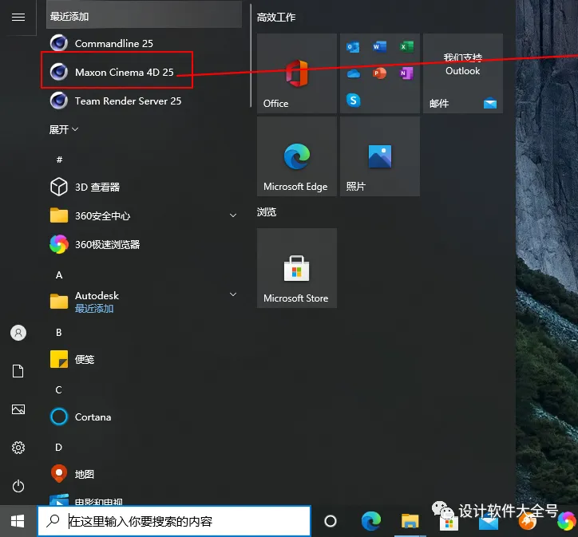Viewport: 578px width, 537px height.
Task: Jump to letter group B
Action: pyautogui.click(x=59, y=333)
